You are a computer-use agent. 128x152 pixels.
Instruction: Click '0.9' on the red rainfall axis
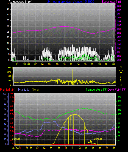click(12, 106)
